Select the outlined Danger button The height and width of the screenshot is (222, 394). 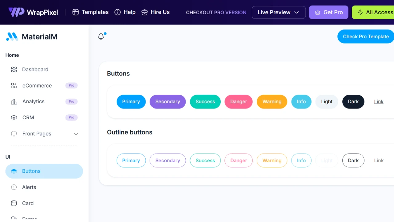point(239,160)
